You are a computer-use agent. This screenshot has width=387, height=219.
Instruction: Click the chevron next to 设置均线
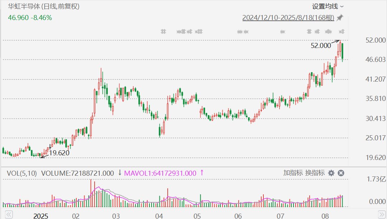tap(341, 7)
